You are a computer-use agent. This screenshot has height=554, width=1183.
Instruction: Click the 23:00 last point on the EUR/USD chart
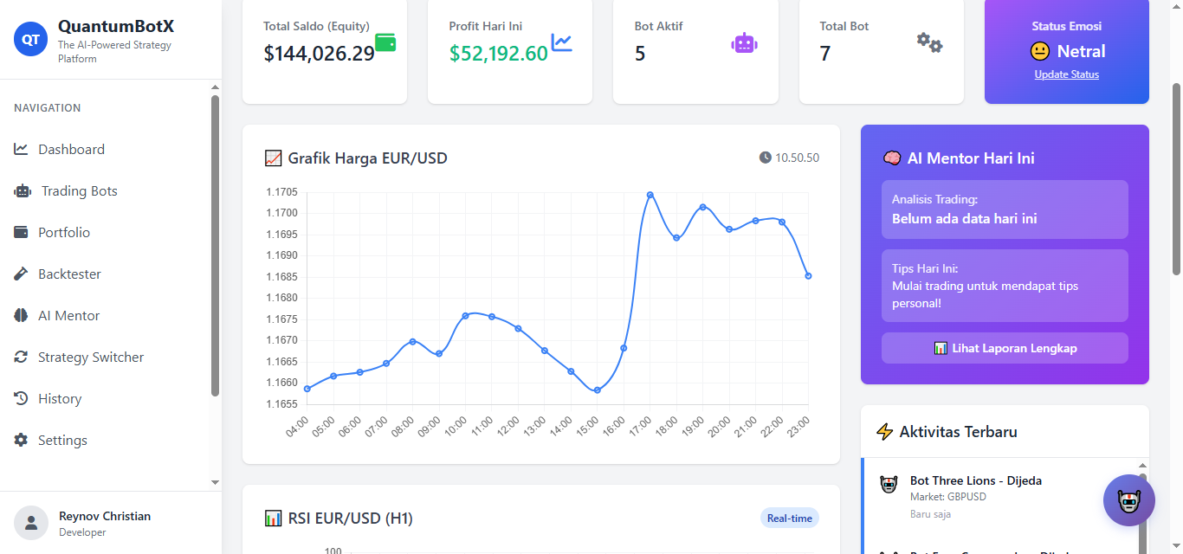click(808, 276)
